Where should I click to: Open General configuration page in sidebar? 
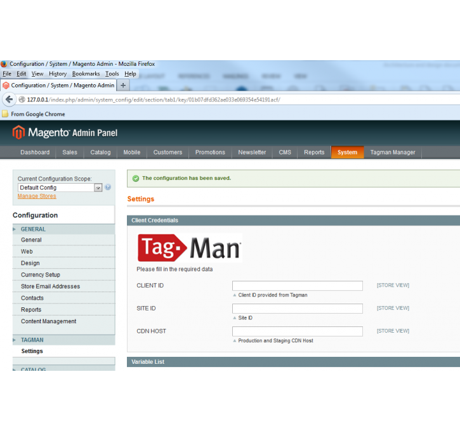click(63, 240)
